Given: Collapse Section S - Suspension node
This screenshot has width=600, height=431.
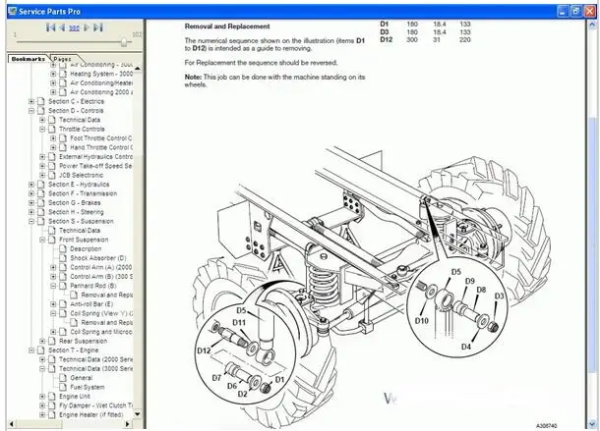Looking at the screenshot, I should (x=31, y=221).
